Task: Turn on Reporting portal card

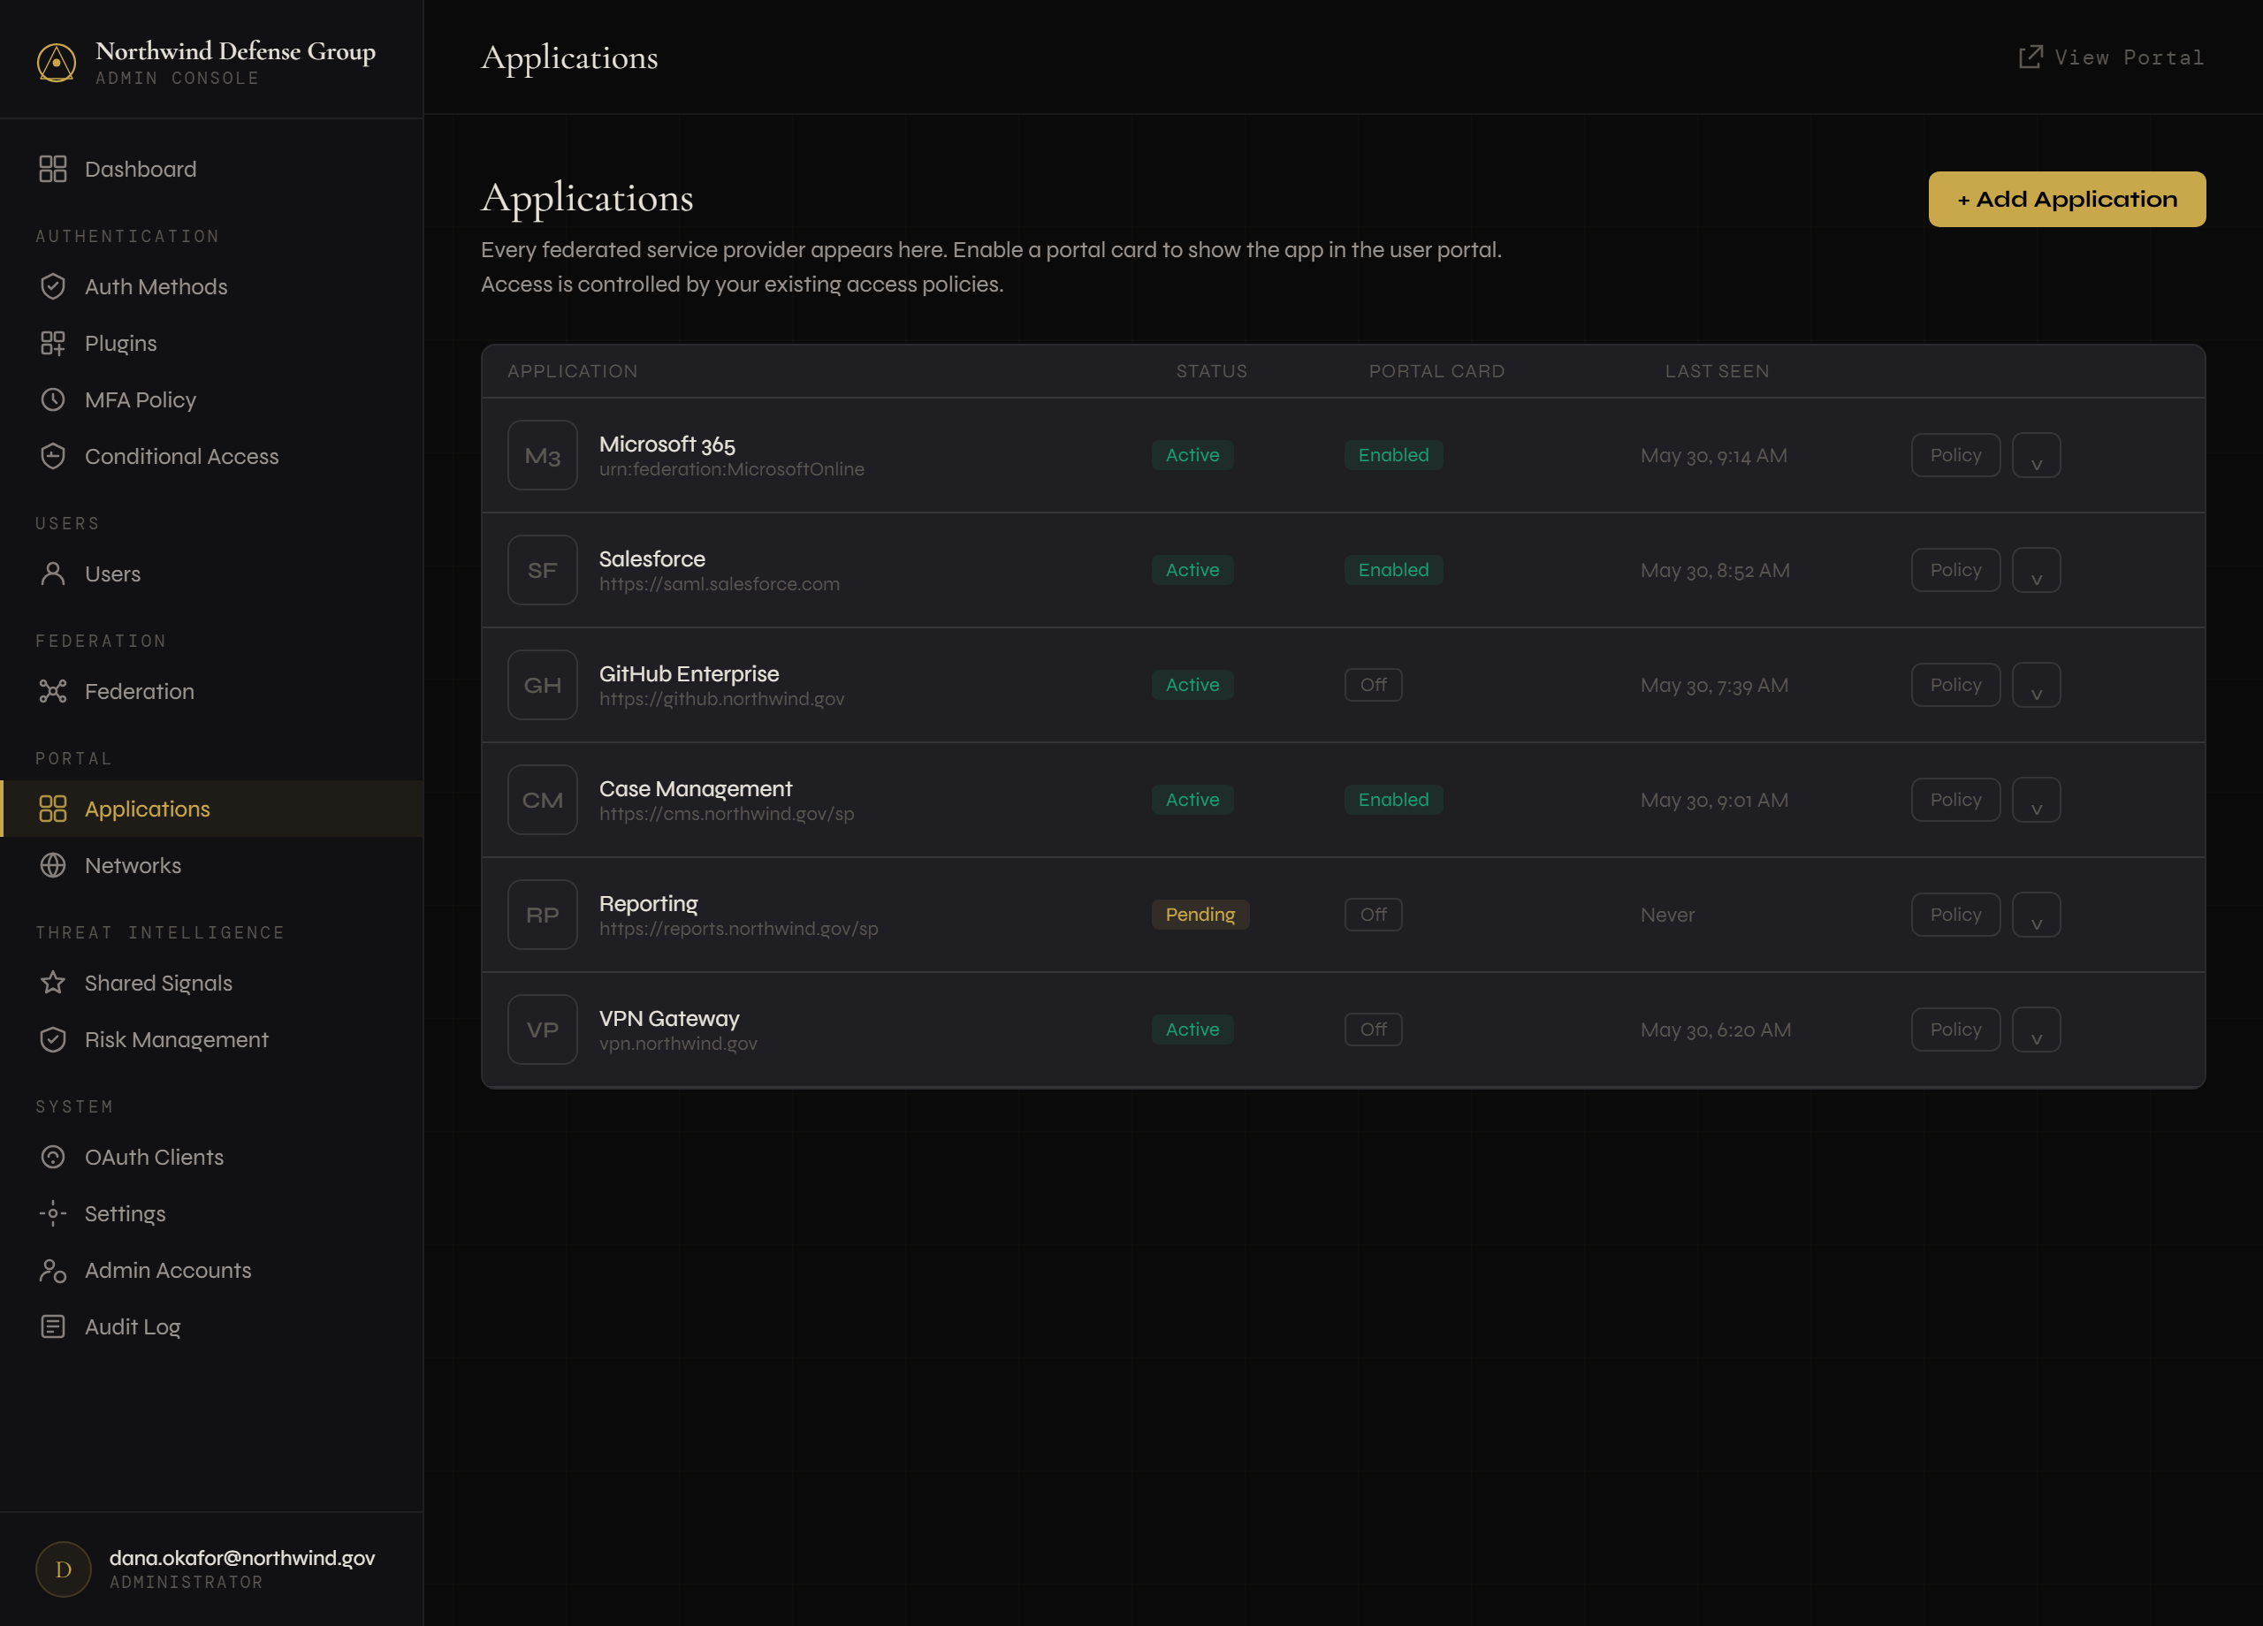Action: tap(1373, 915)
